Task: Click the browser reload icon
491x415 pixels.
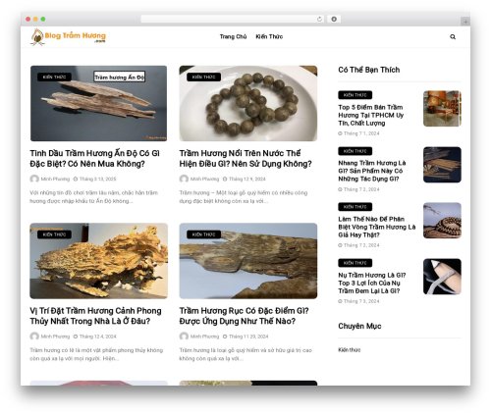Action: (319, 20)
